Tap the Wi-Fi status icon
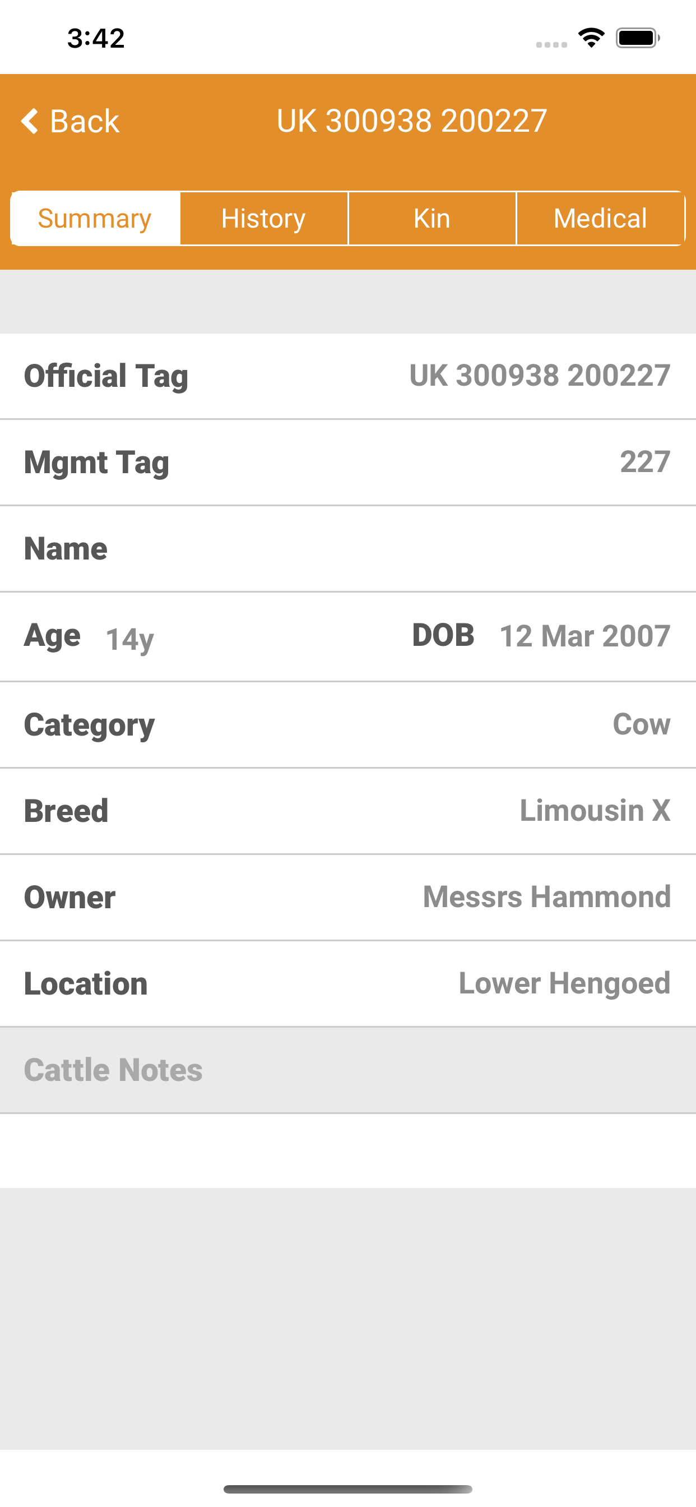This screenshot has width=696, height=1507. pyautogui.click(x=591, y=38)
